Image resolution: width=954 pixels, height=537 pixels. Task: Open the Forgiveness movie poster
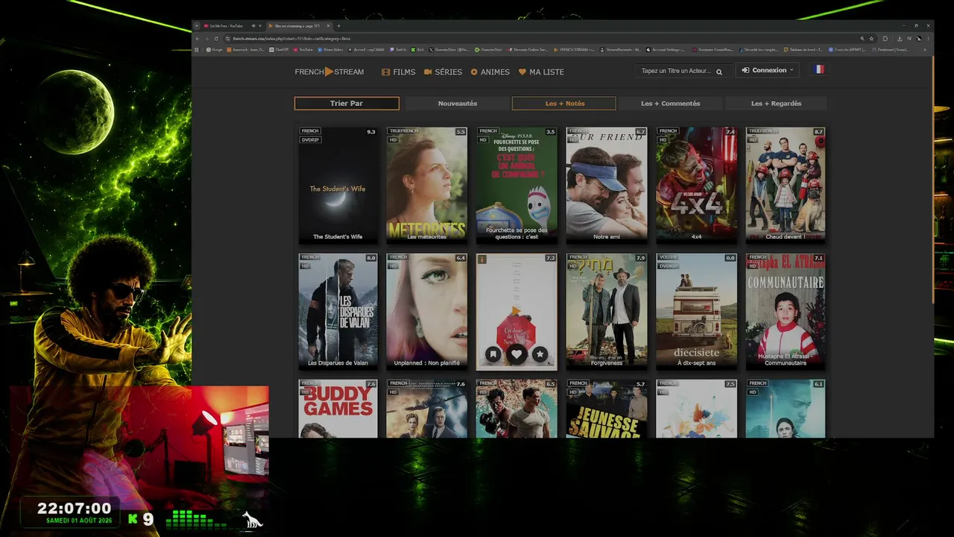606,311
